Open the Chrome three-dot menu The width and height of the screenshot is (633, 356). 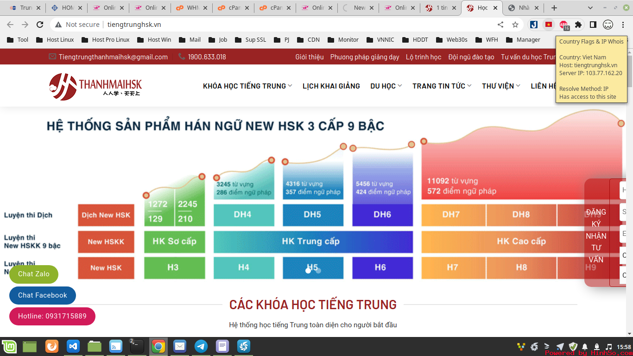(623, 25)
